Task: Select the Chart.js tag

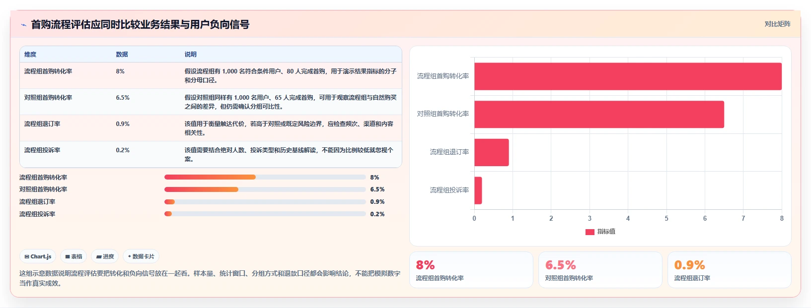Action: [38, 256]
